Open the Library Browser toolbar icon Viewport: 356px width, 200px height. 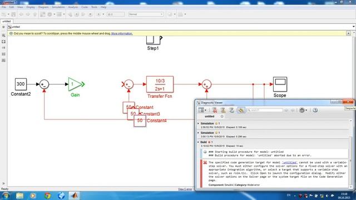click(43, 14)
